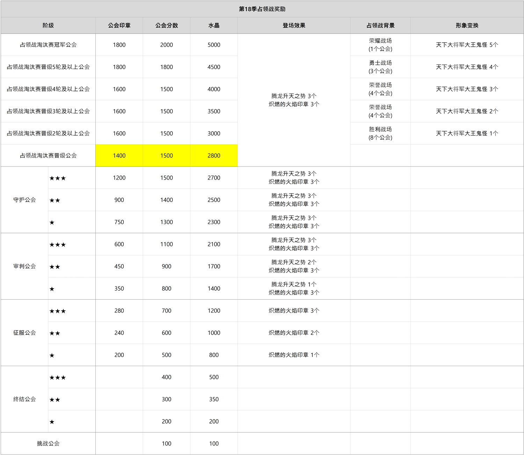Click the single star in 终结公会 group
Screen dimensions: 524x455
coord(52,422)
